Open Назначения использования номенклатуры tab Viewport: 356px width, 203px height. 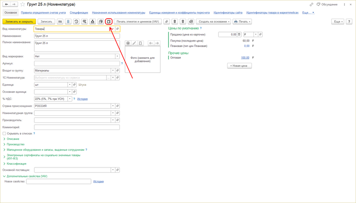[x=119, y=13]
